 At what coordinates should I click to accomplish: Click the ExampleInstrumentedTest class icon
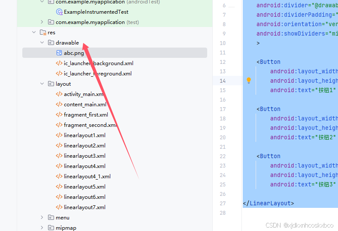tap(59, 12)
